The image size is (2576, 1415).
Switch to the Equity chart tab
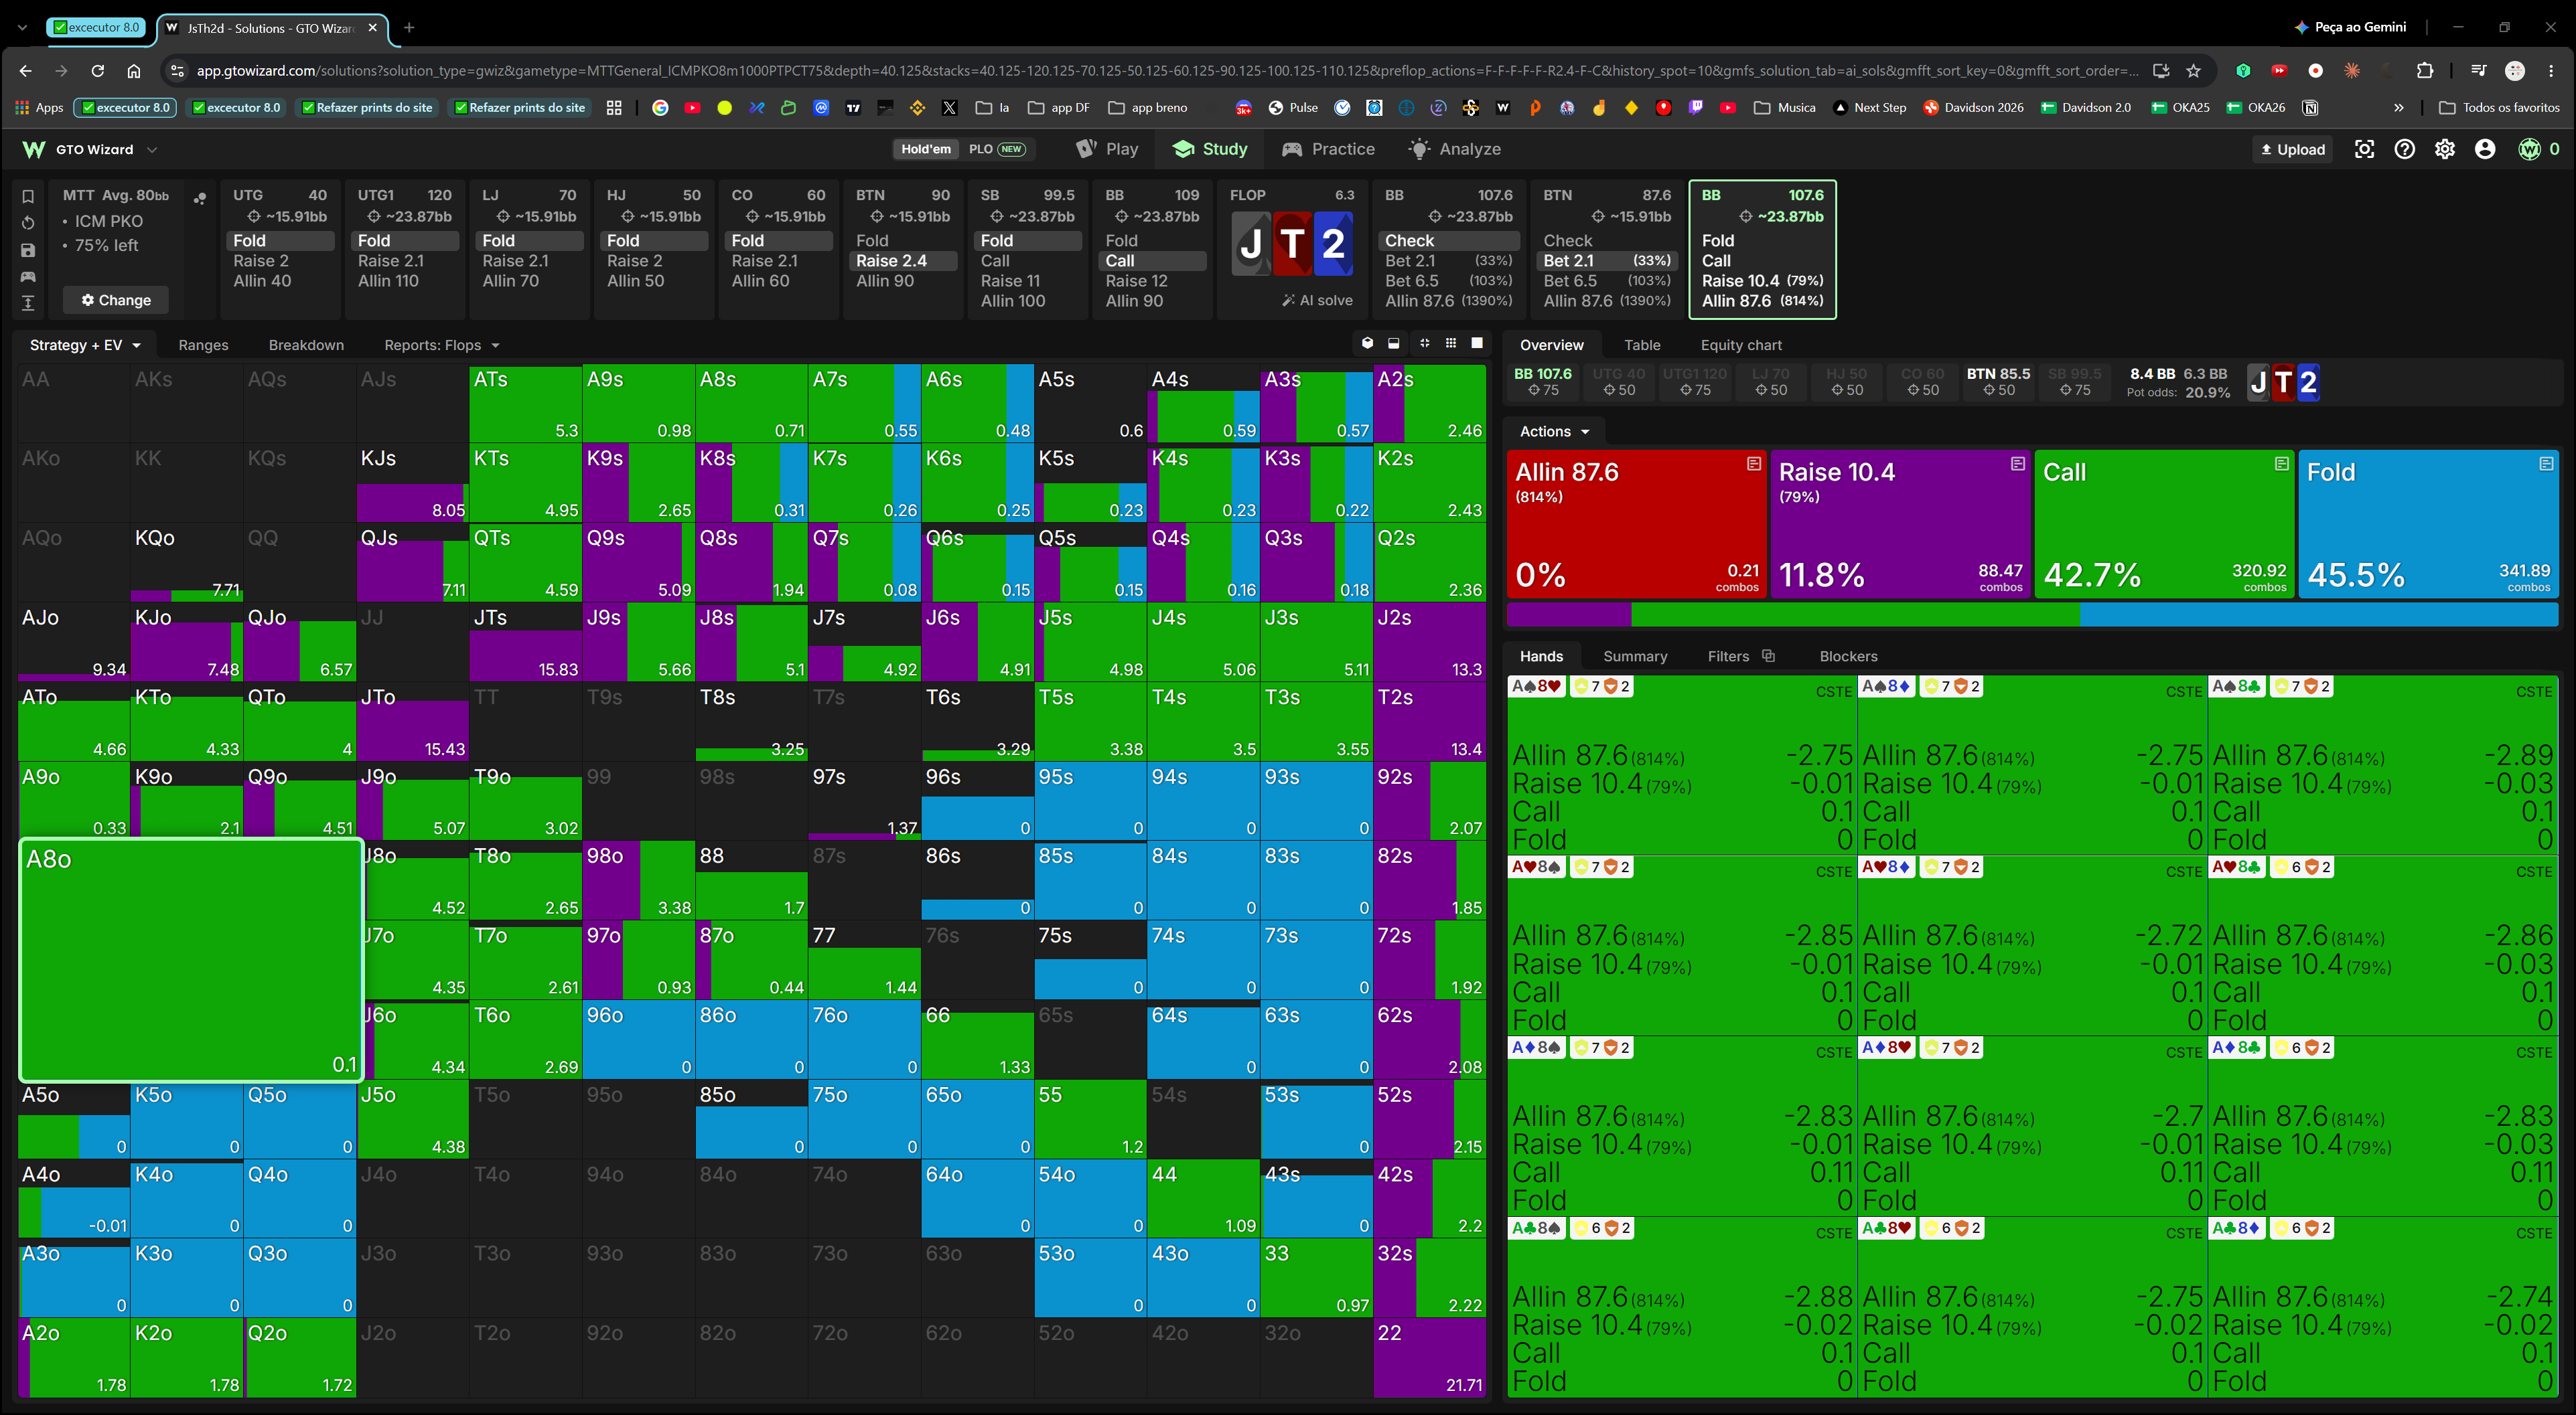click(1741, 345)
